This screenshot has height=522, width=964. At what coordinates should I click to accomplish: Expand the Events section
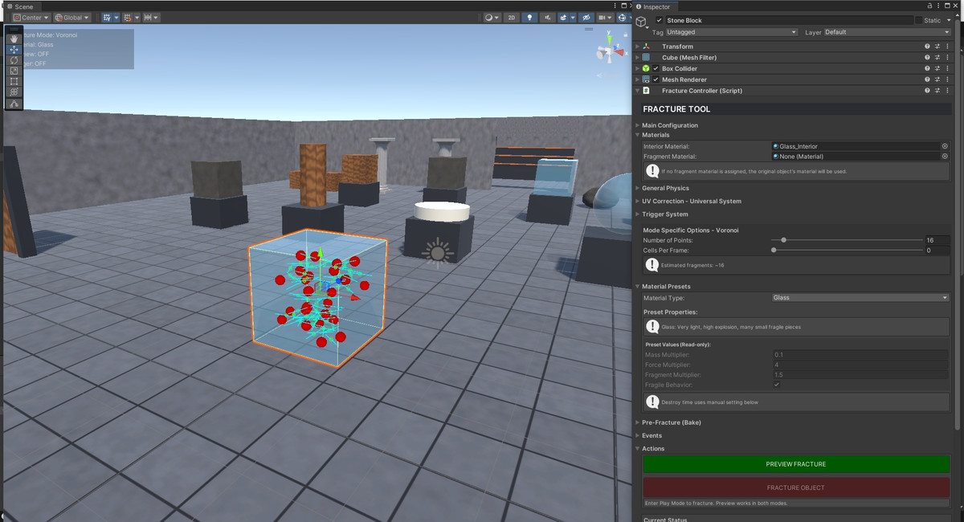(639, 435)
